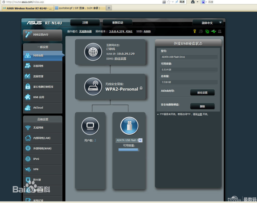Click the WPA2-Personal lock icon
This screenshot has width=257, height=203.
(x=141, y=88)
